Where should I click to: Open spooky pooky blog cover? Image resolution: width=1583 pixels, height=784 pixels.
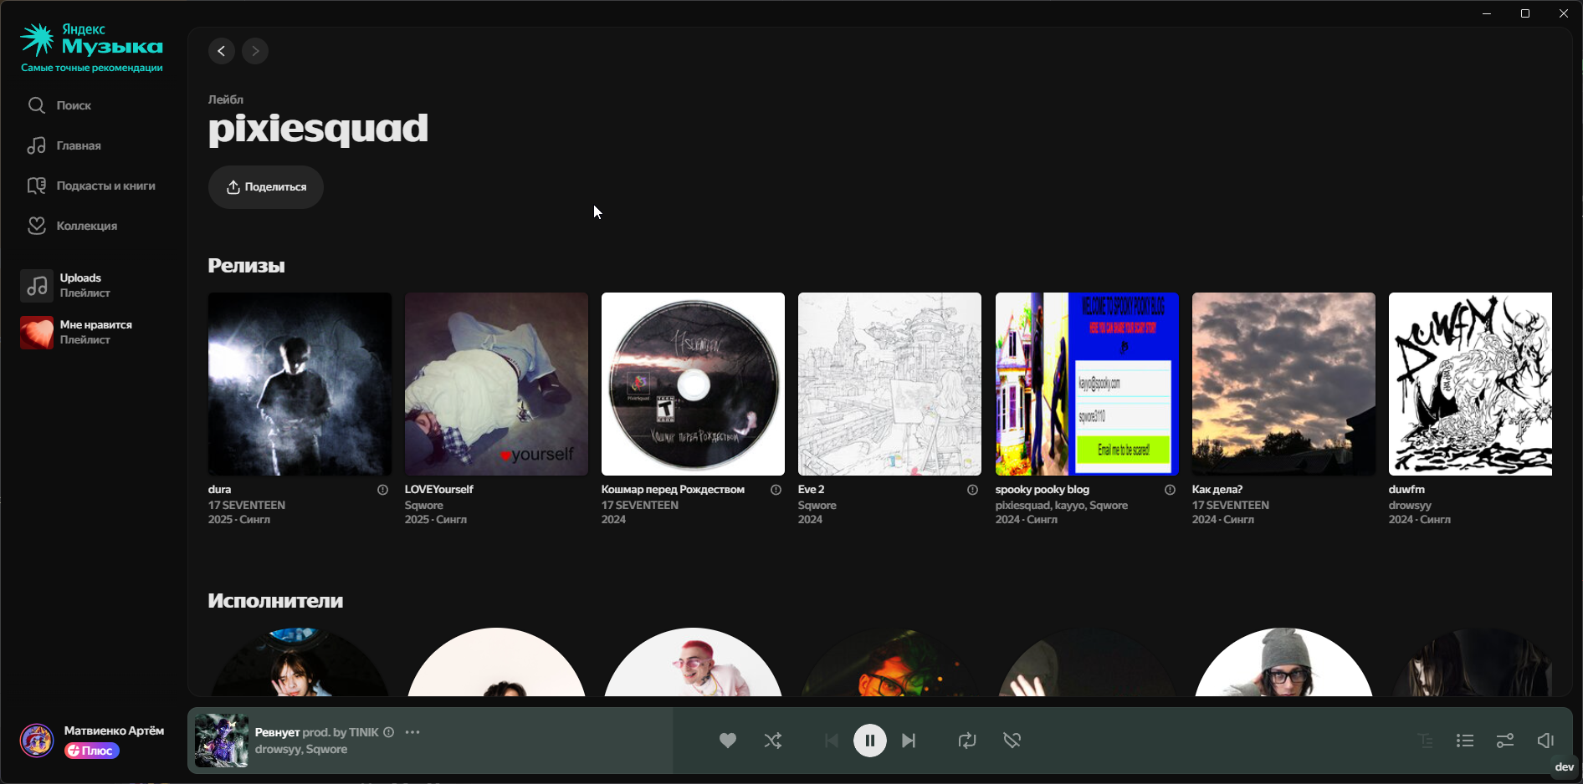tap(1087, 384)
